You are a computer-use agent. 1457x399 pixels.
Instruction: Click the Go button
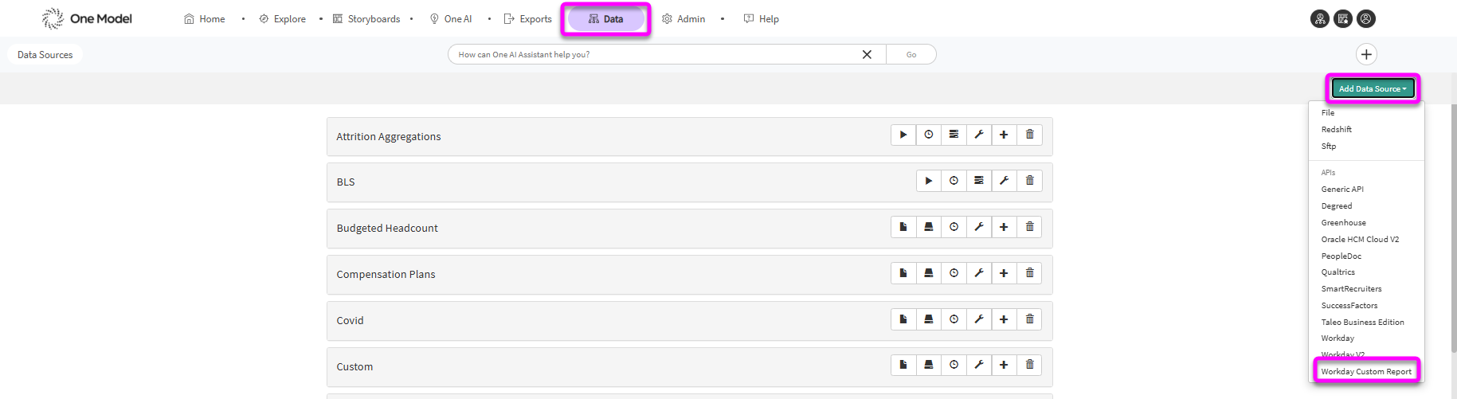click(x=911, y=54)
